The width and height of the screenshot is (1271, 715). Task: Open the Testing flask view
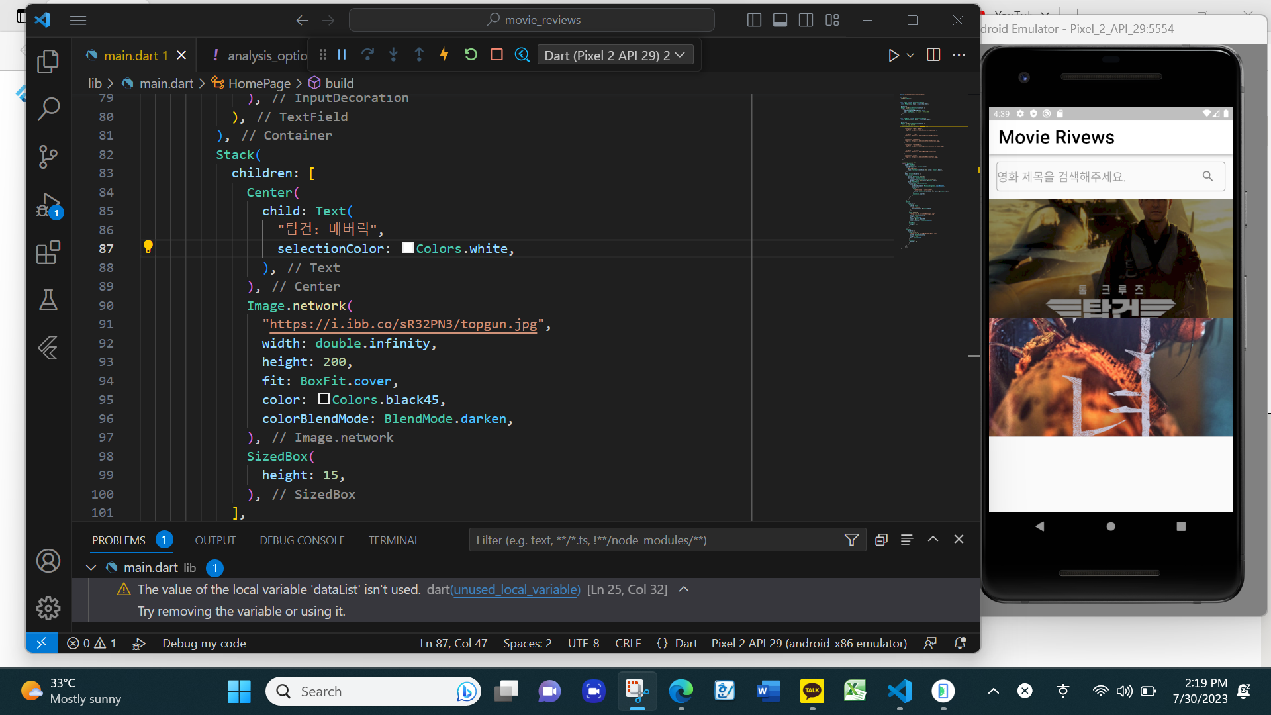tap(48, 300)
